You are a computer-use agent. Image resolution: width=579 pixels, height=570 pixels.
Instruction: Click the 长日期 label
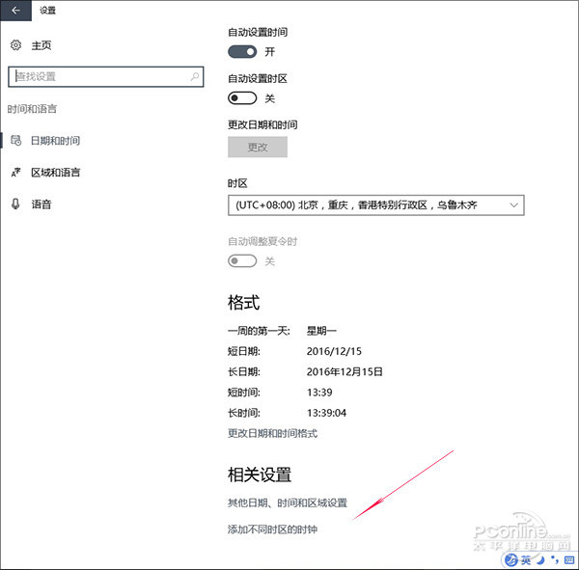pyautogui.click(x=244, y=371)
